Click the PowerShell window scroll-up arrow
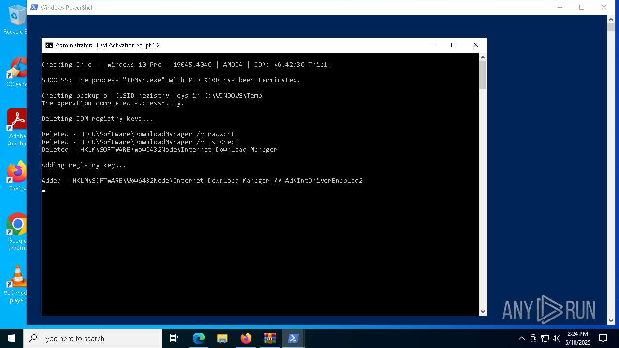The image size is (619, 348). coord(611,19)
